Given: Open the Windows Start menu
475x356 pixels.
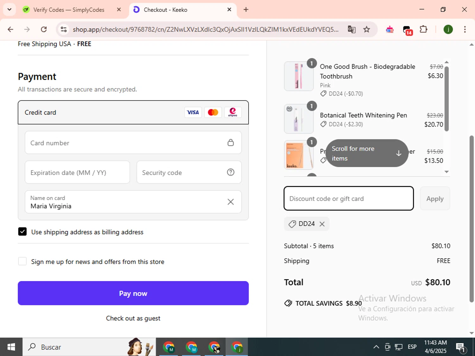Looking at the screenshot, I should coord(11,347).
